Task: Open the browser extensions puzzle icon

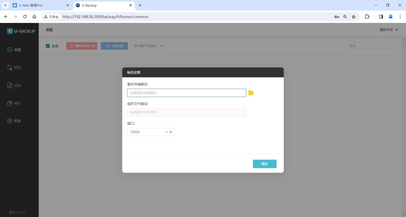Action: (367, 17)
